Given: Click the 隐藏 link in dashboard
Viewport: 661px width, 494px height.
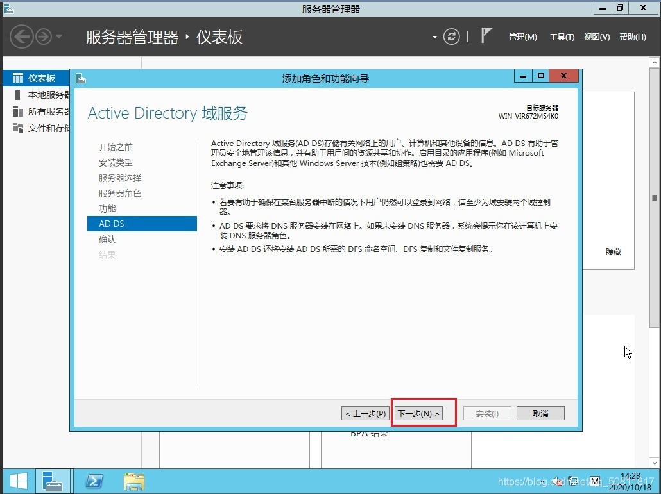Looking at the screenshot, I should click(614, 251).
